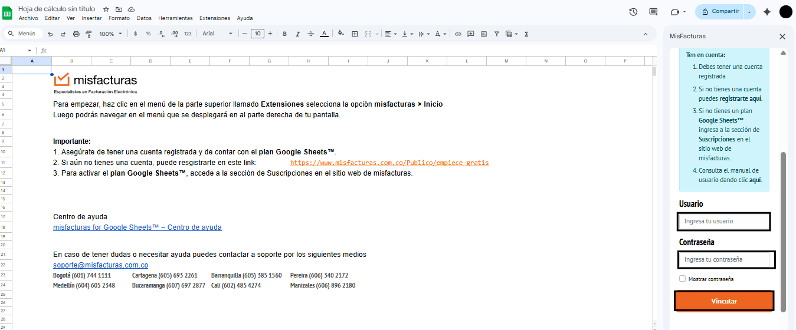The image size is (796, 330).
Task: Apply bold formatting with B button
Action: [x=284, y=34]
